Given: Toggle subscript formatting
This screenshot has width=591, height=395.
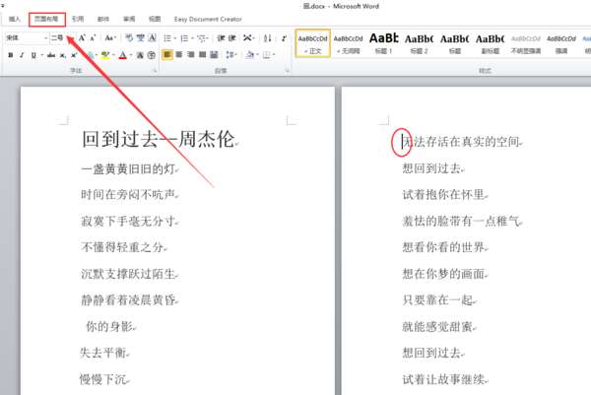Looking at the screenshot, I should [x=63, y=55].
